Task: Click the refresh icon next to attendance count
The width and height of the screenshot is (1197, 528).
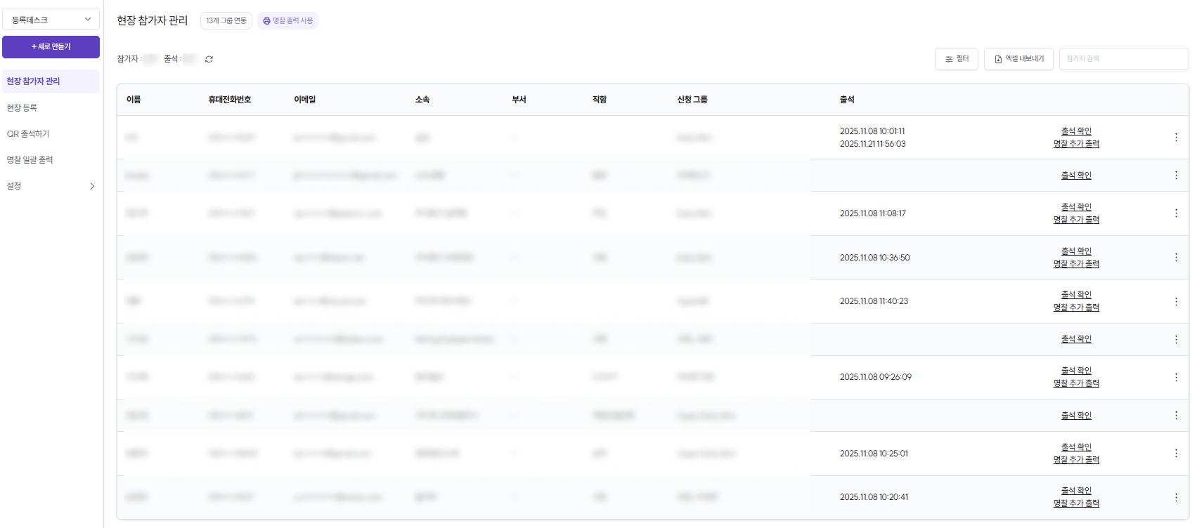Action: tap(209, 59)
